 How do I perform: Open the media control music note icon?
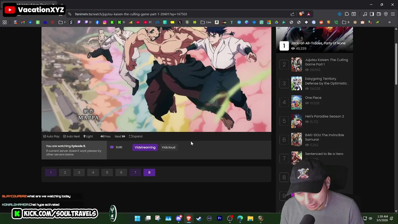click(365, 14)
